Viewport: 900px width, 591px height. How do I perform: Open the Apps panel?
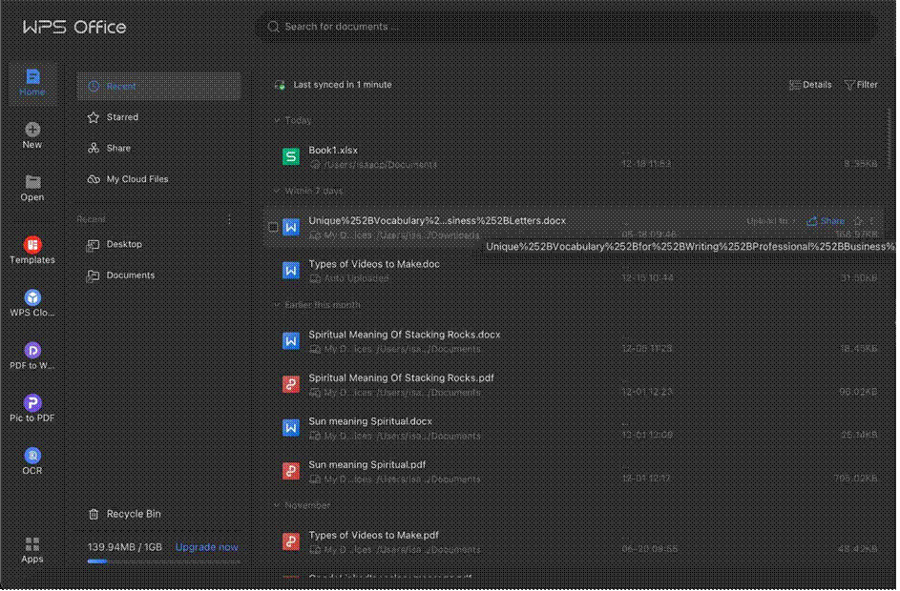(x=31, y=547)
